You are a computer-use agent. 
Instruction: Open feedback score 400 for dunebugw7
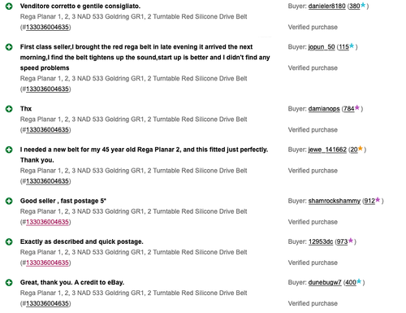[351, 283]
